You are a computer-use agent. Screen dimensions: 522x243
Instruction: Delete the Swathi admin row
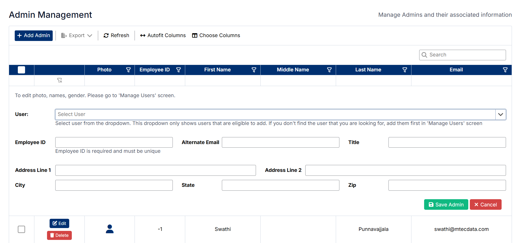[x=59, y=235]
